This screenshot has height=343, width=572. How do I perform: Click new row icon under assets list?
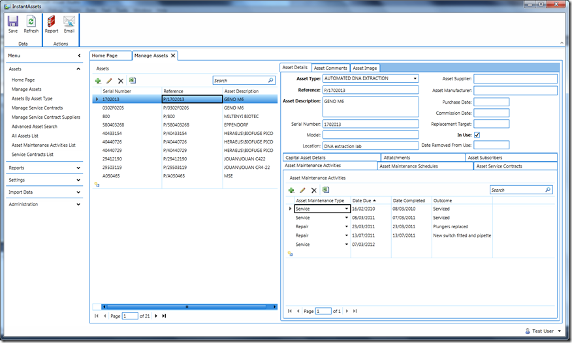[97, 185]
